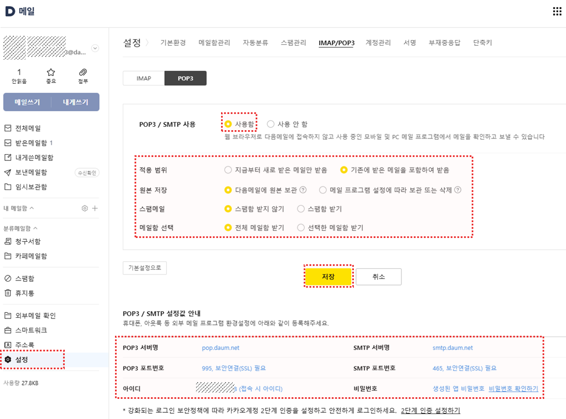Click the 기본설정으로 reset button
Image resolution: width=566 pixels, height=419 pixels.
[145, 268]
